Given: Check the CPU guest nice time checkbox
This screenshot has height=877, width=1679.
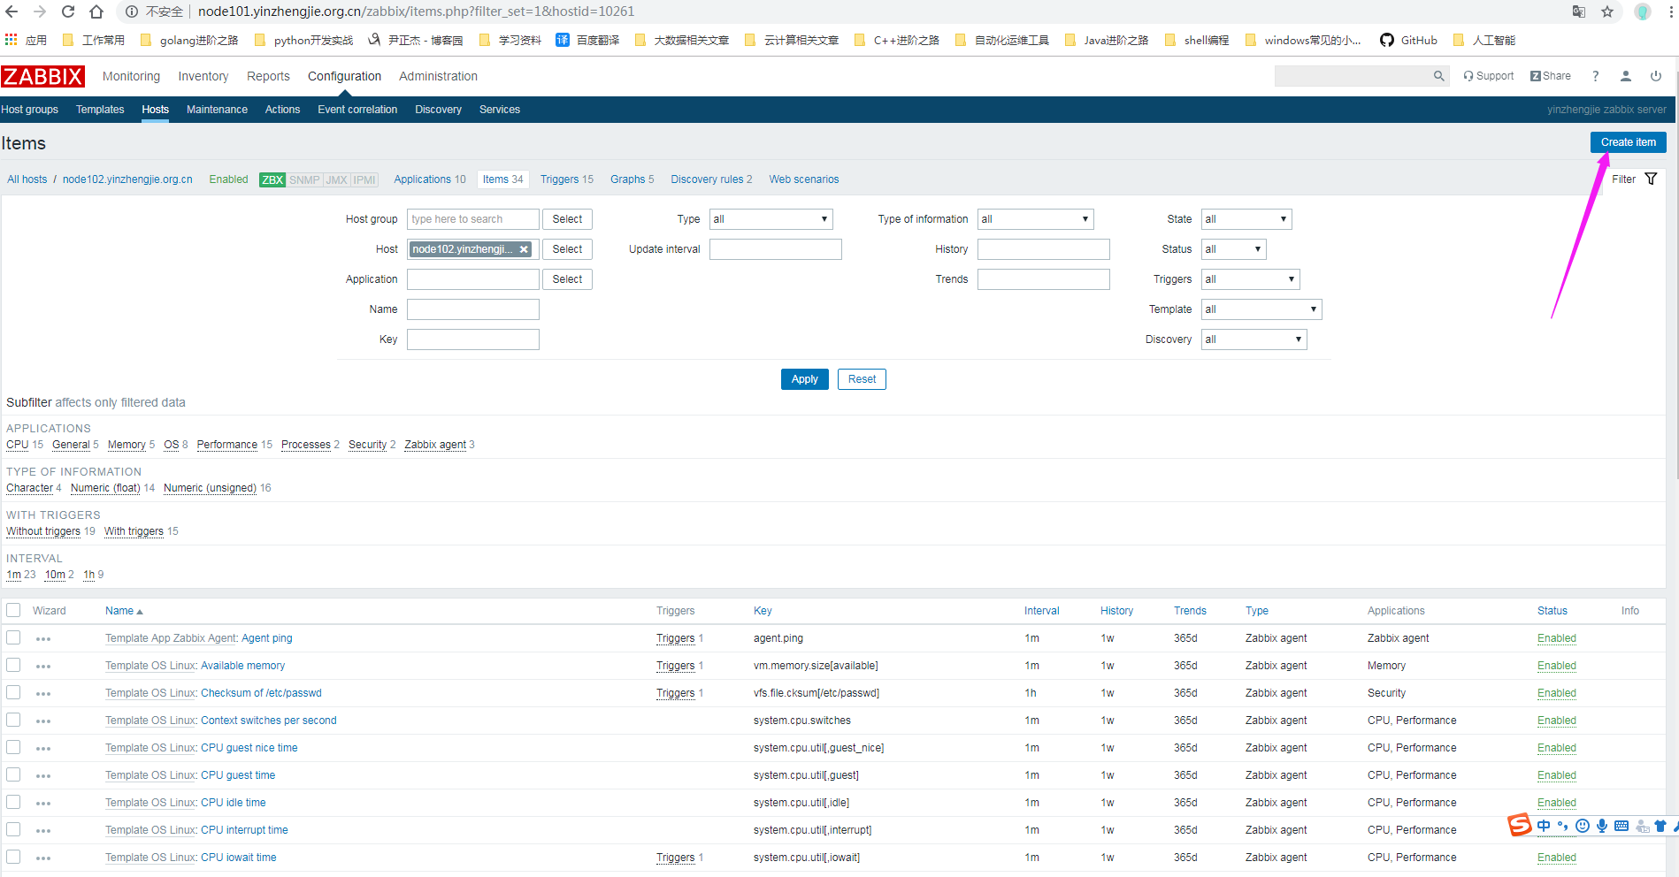Looking at the screenshot, I should pos(13,747).
